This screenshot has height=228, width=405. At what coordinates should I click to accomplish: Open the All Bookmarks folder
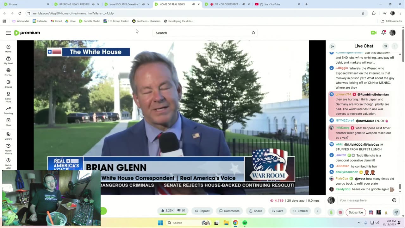(x=391, y=21)
